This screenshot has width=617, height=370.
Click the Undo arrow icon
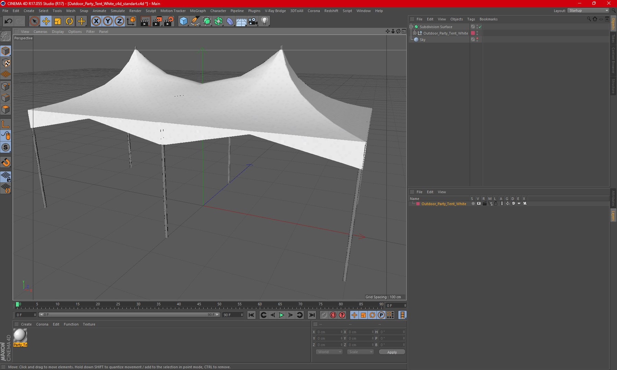8,21
